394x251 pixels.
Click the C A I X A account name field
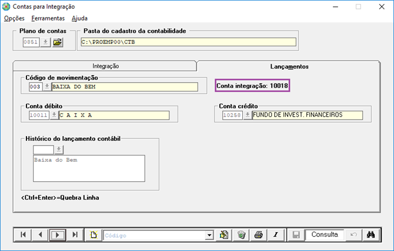(114, 115)
